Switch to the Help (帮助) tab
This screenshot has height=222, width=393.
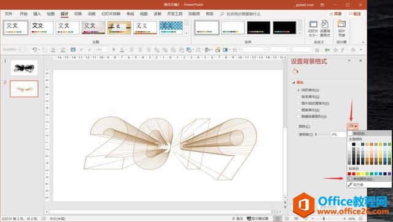click(209, 13)
